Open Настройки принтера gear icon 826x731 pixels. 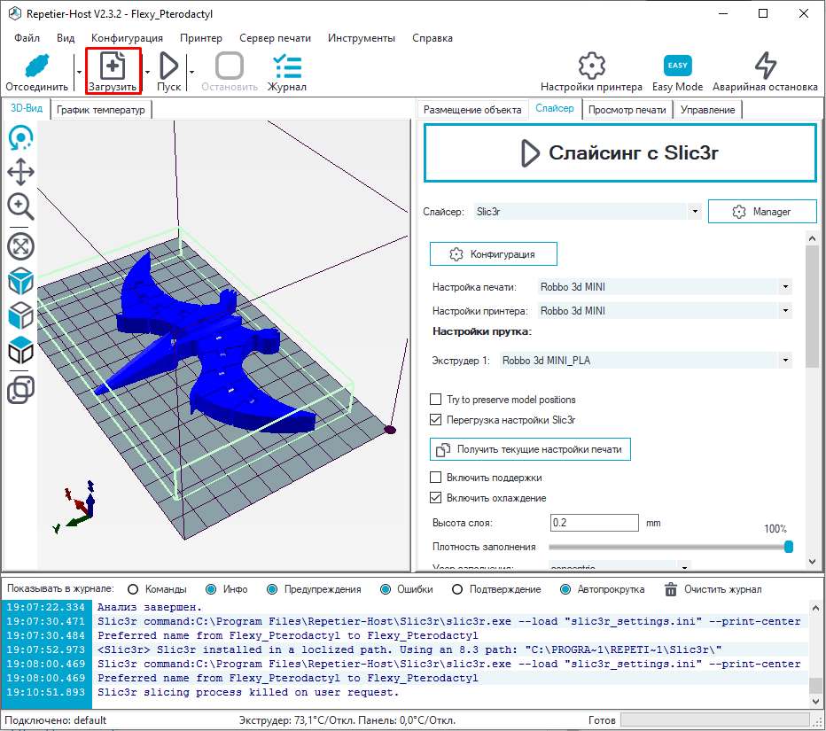coord(591,66)
